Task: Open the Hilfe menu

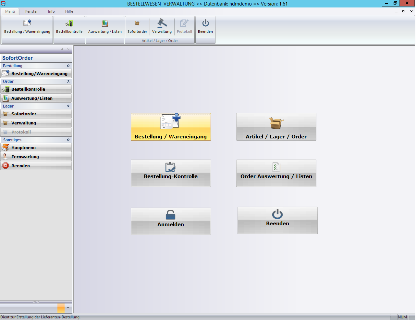Action: (x=69, y=11)
